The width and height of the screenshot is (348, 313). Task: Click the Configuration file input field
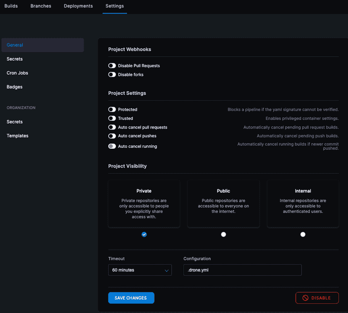(x=242, y=270)
